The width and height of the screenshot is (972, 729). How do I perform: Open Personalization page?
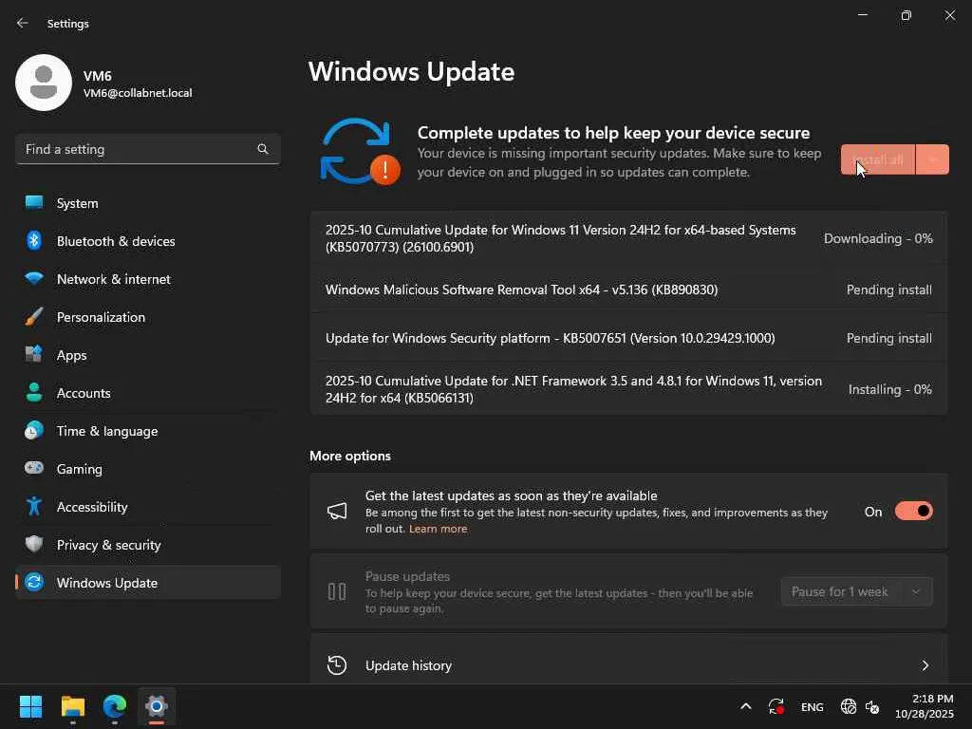coord(147,317)
